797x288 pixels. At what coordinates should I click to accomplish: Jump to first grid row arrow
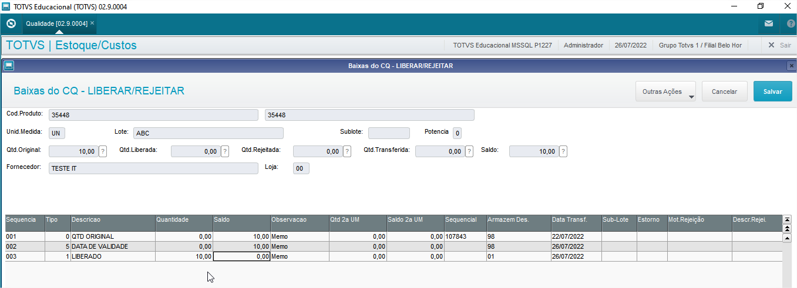[x=788, y=219]
